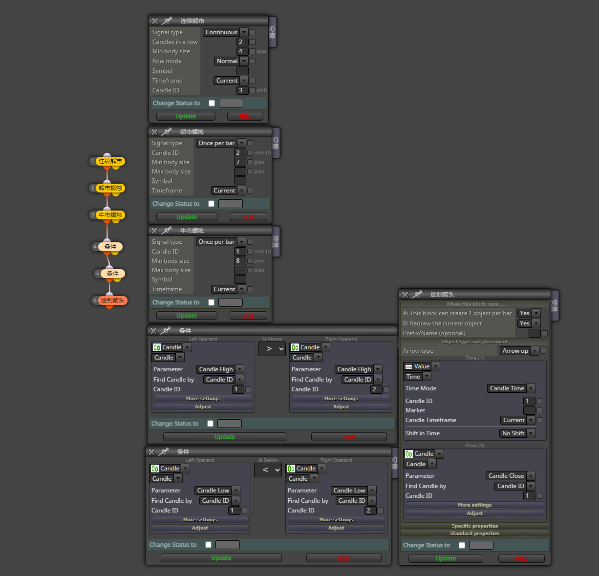Tick Change Status to checkbox in Is Above 条件
The height and width of the screenshot is (576, 599).
(210, 424)
